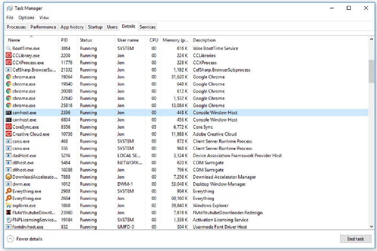Click the CoreSync.exe icon
The image size is (377, 251).
[x=9, y=127]
